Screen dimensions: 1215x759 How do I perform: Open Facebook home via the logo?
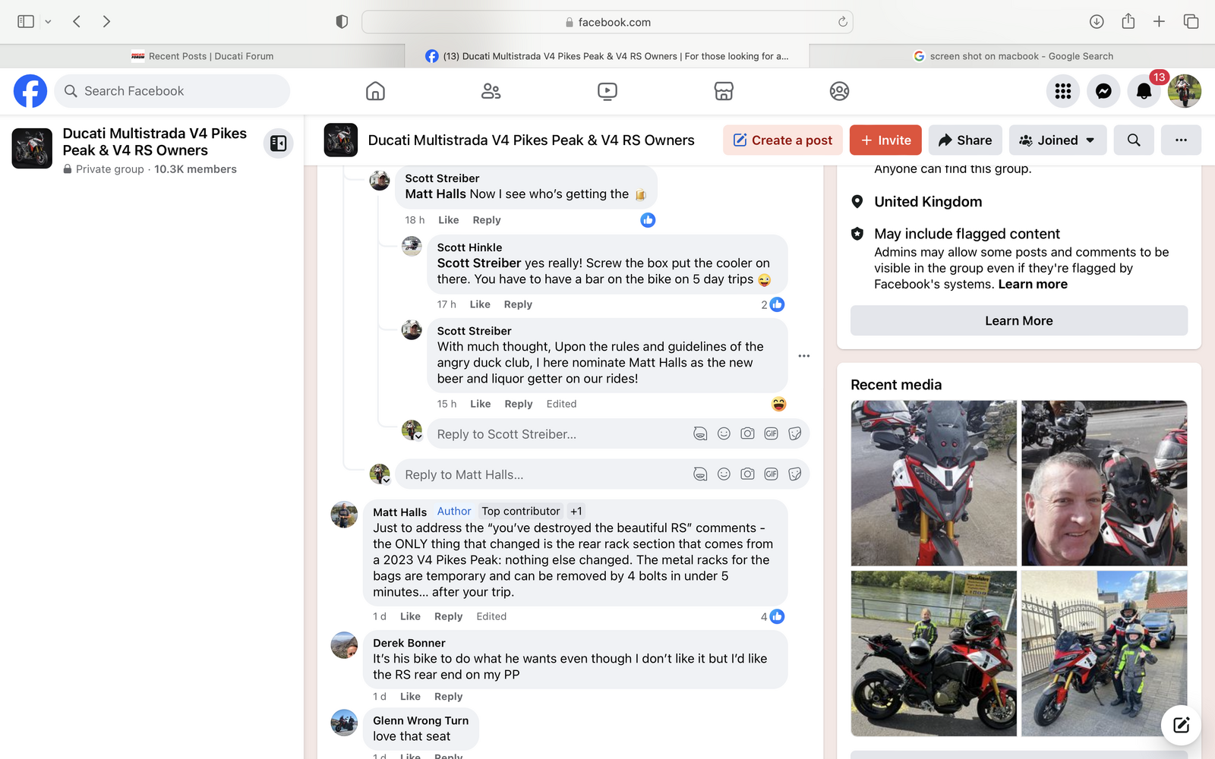click(x=30, y=91)
